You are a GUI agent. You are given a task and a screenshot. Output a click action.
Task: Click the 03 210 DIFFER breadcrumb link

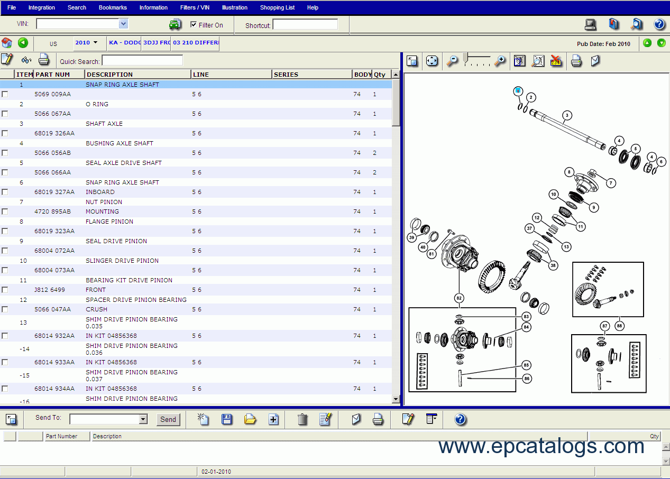pyautogui.click(x=195, y=43)
